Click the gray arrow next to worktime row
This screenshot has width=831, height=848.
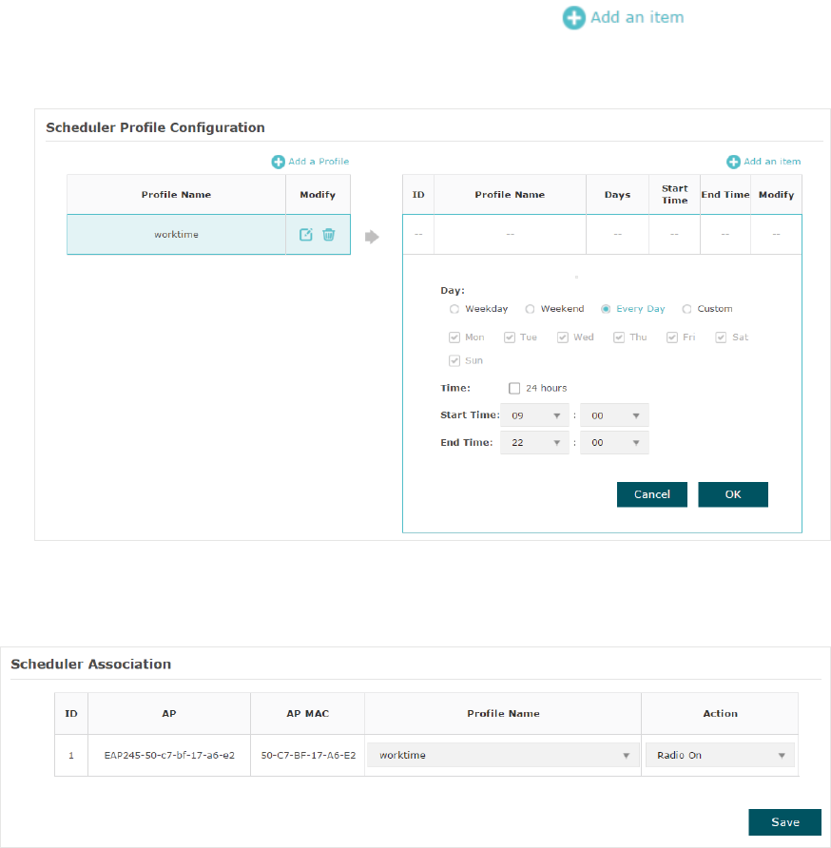point(372,237)
